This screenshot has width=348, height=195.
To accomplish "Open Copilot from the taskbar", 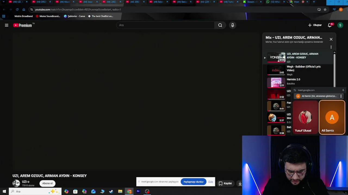I will coord(66,191).
